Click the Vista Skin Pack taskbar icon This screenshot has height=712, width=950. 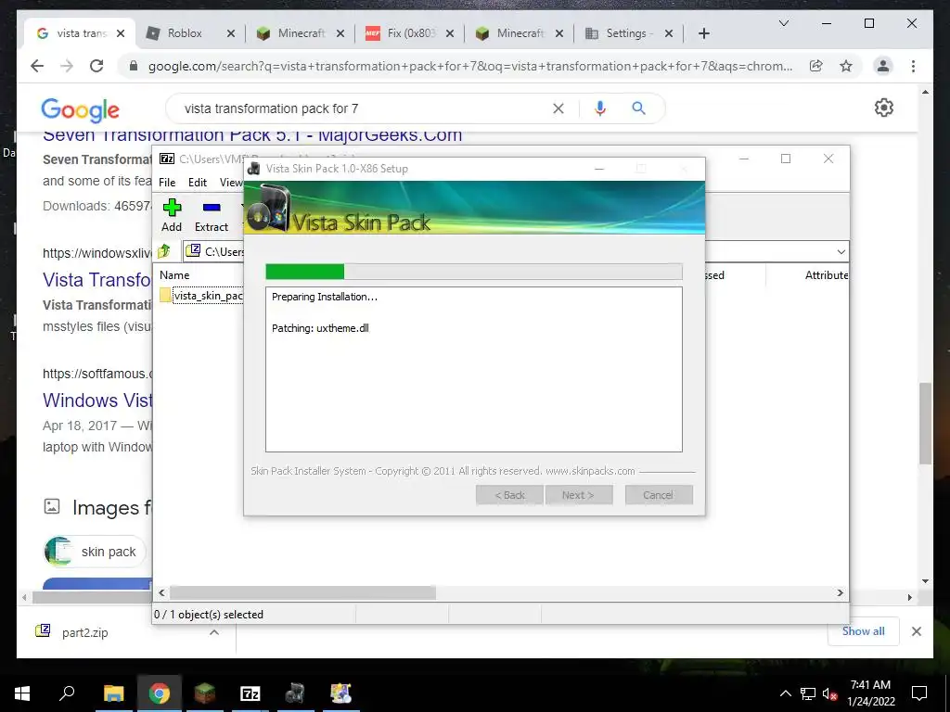(x=295, y=693)
